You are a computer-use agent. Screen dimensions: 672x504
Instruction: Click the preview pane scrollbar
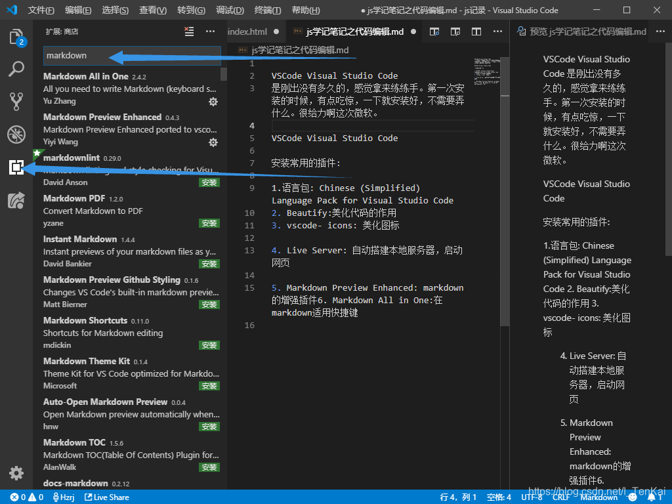coord(668,150)
